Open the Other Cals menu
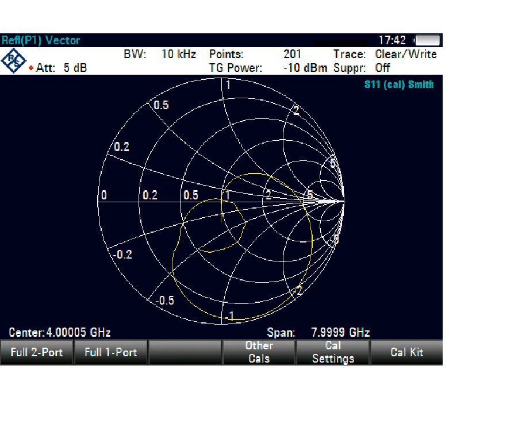The width and height of the screenshot is (522, 439). coord(259,352)
